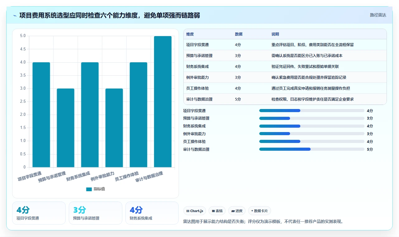Click the 进度 tag chip
Image resolution: width=399 pixels, height=237 pixels.
pyautogui.click(x=237, y=211)
